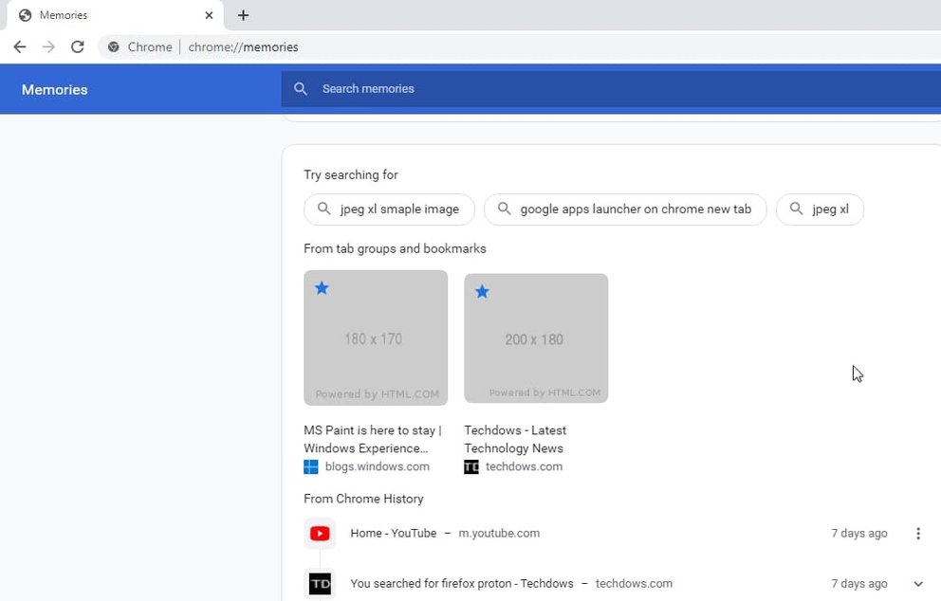Click the Chrome site info icon
941x601 pixels.
[x=114, y=46]
